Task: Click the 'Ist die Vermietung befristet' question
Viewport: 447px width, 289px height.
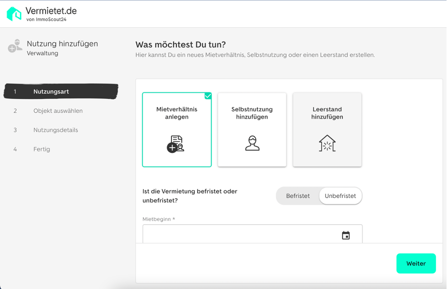Action: pos(190,196)
